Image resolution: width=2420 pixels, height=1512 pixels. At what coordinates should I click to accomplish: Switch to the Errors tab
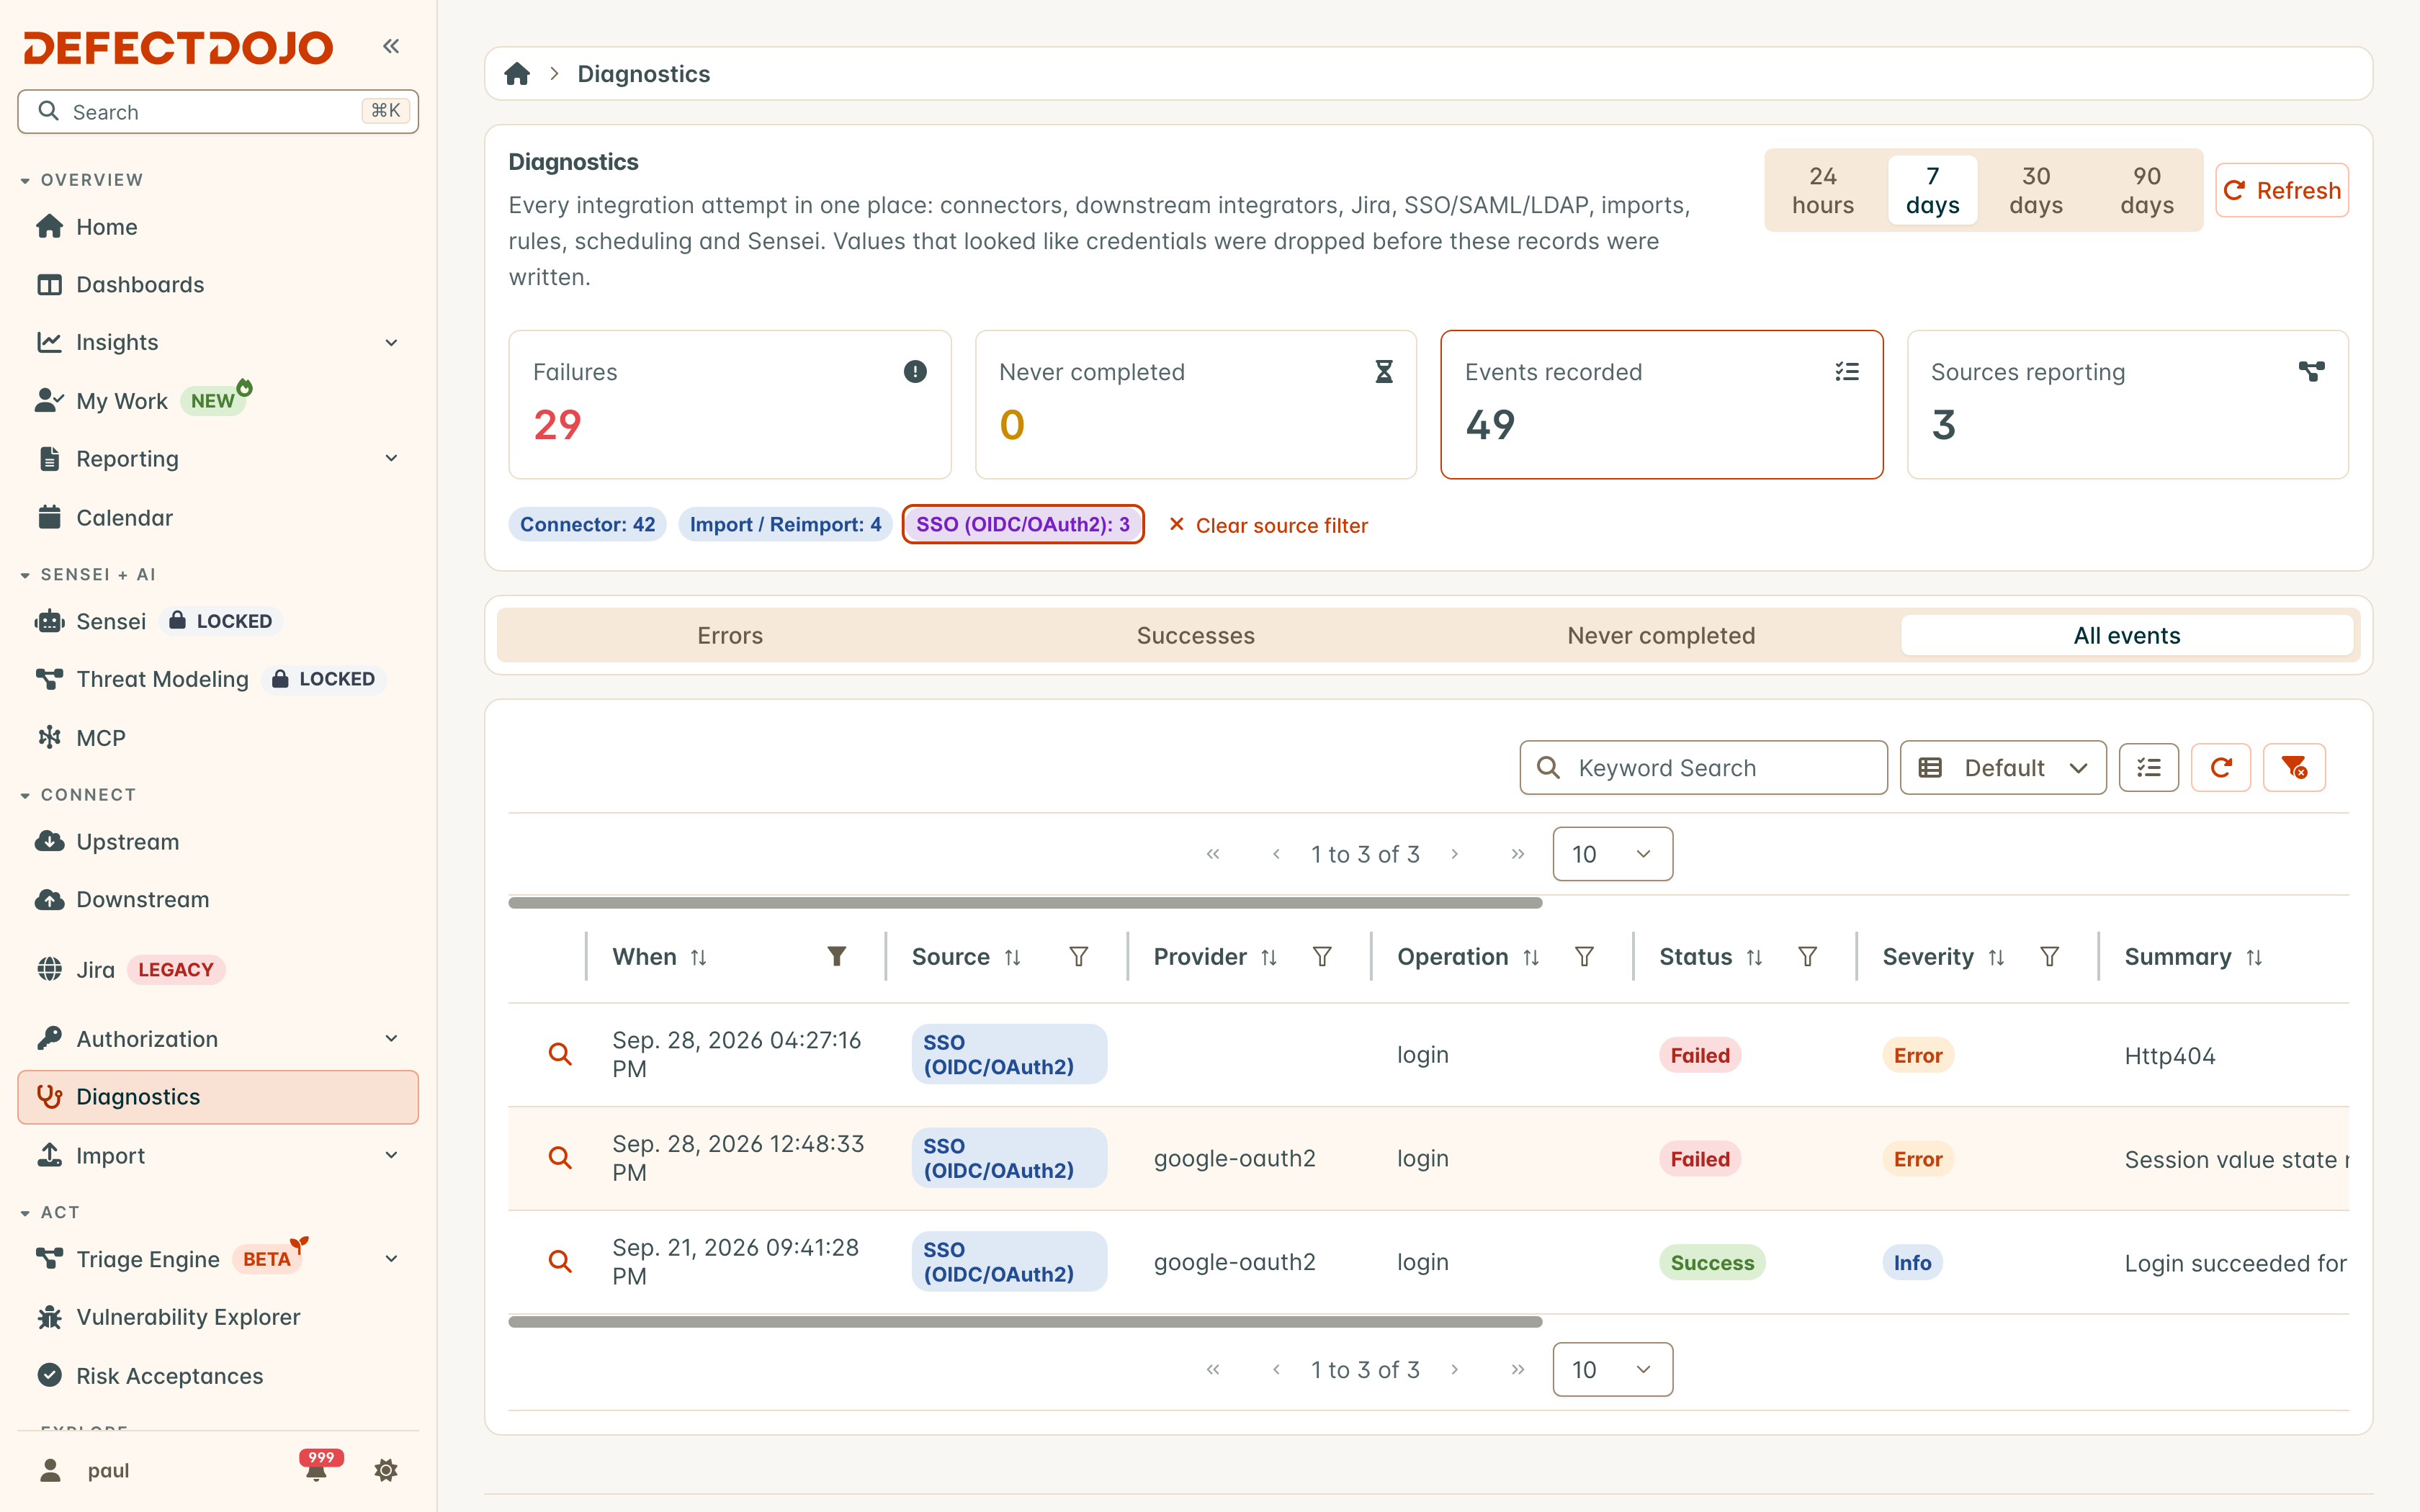click(730, 636)
